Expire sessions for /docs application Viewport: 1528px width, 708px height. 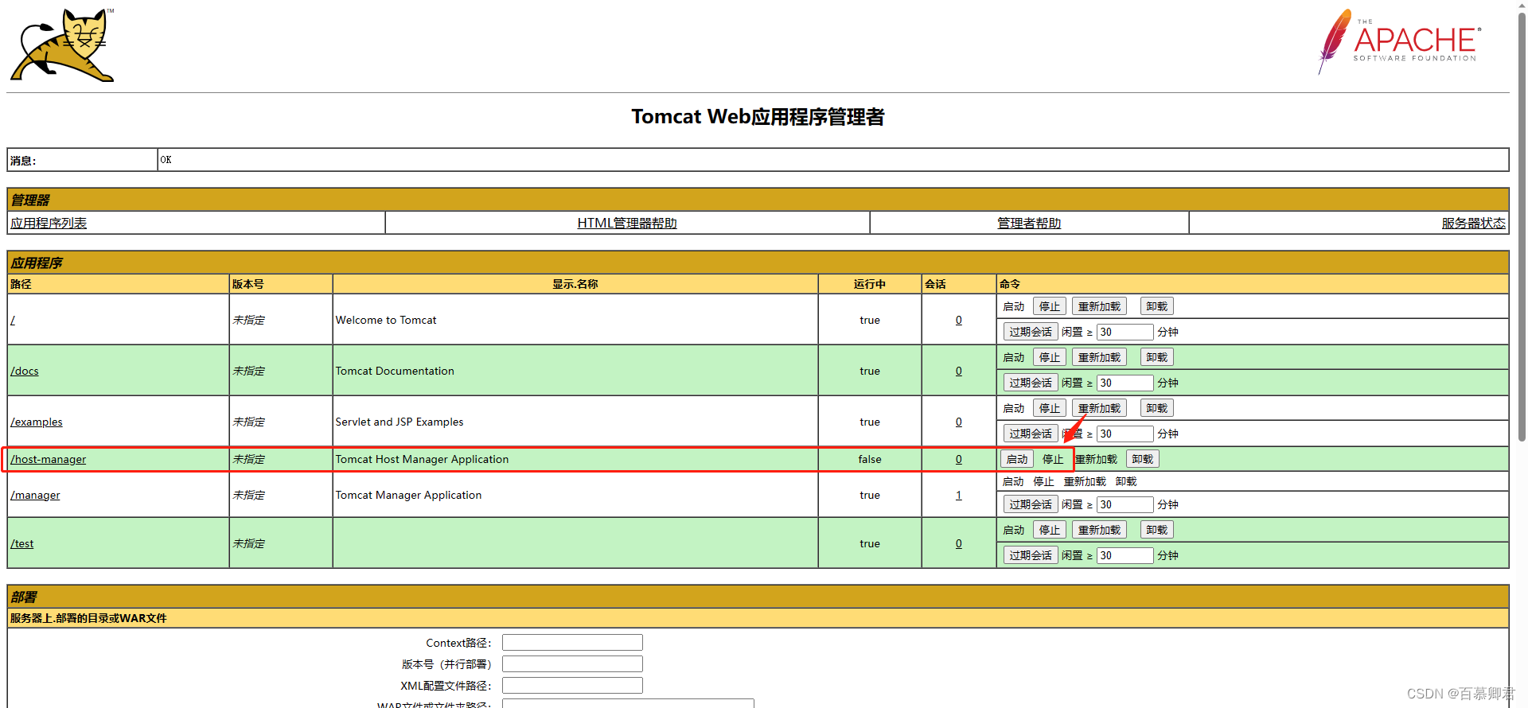pos(1031,383)
